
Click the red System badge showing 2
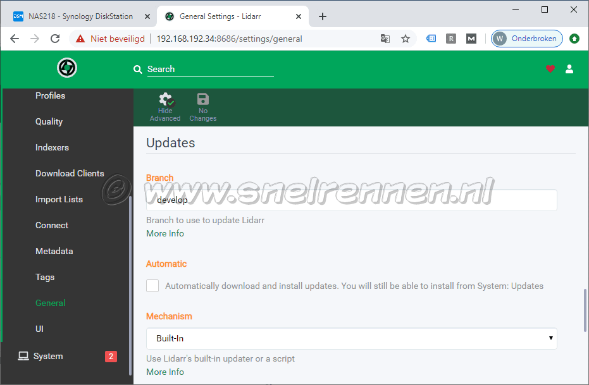111,356
